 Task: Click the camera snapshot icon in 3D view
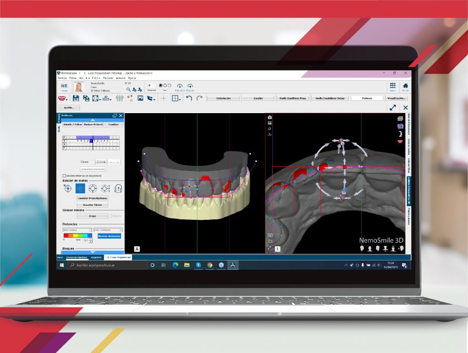tap(270, 117)
